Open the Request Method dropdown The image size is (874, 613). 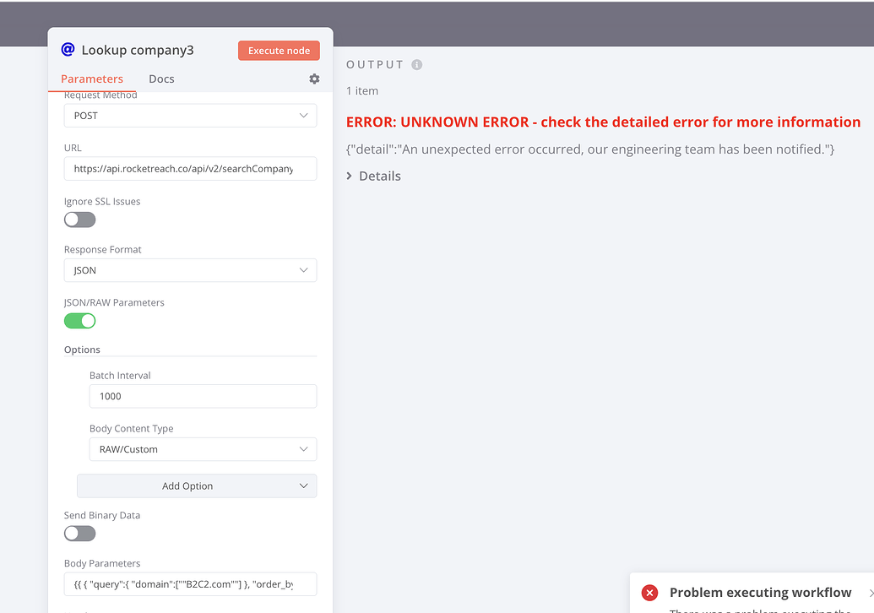pos(190,115)
